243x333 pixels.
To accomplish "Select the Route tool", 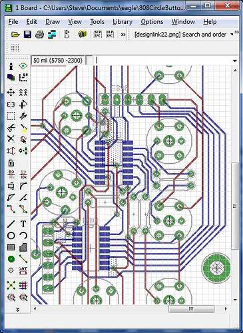I will pyautogui.click(x=11, y=209).
